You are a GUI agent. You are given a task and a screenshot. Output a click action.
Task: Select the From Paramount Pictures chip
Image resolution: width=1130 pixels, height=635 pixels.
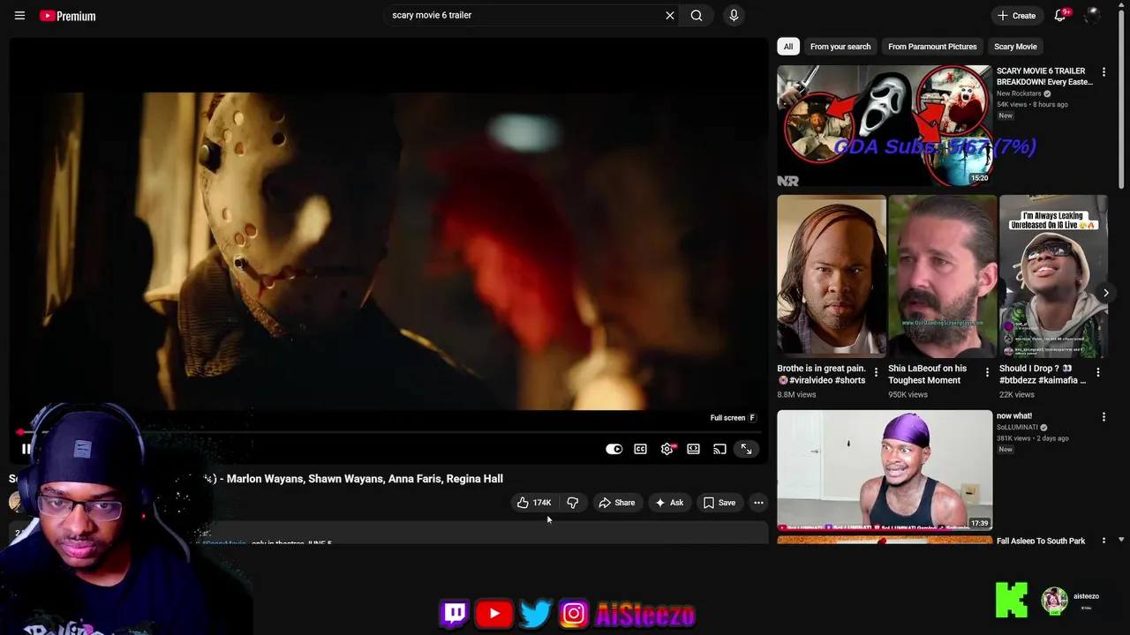click(932, 47)
